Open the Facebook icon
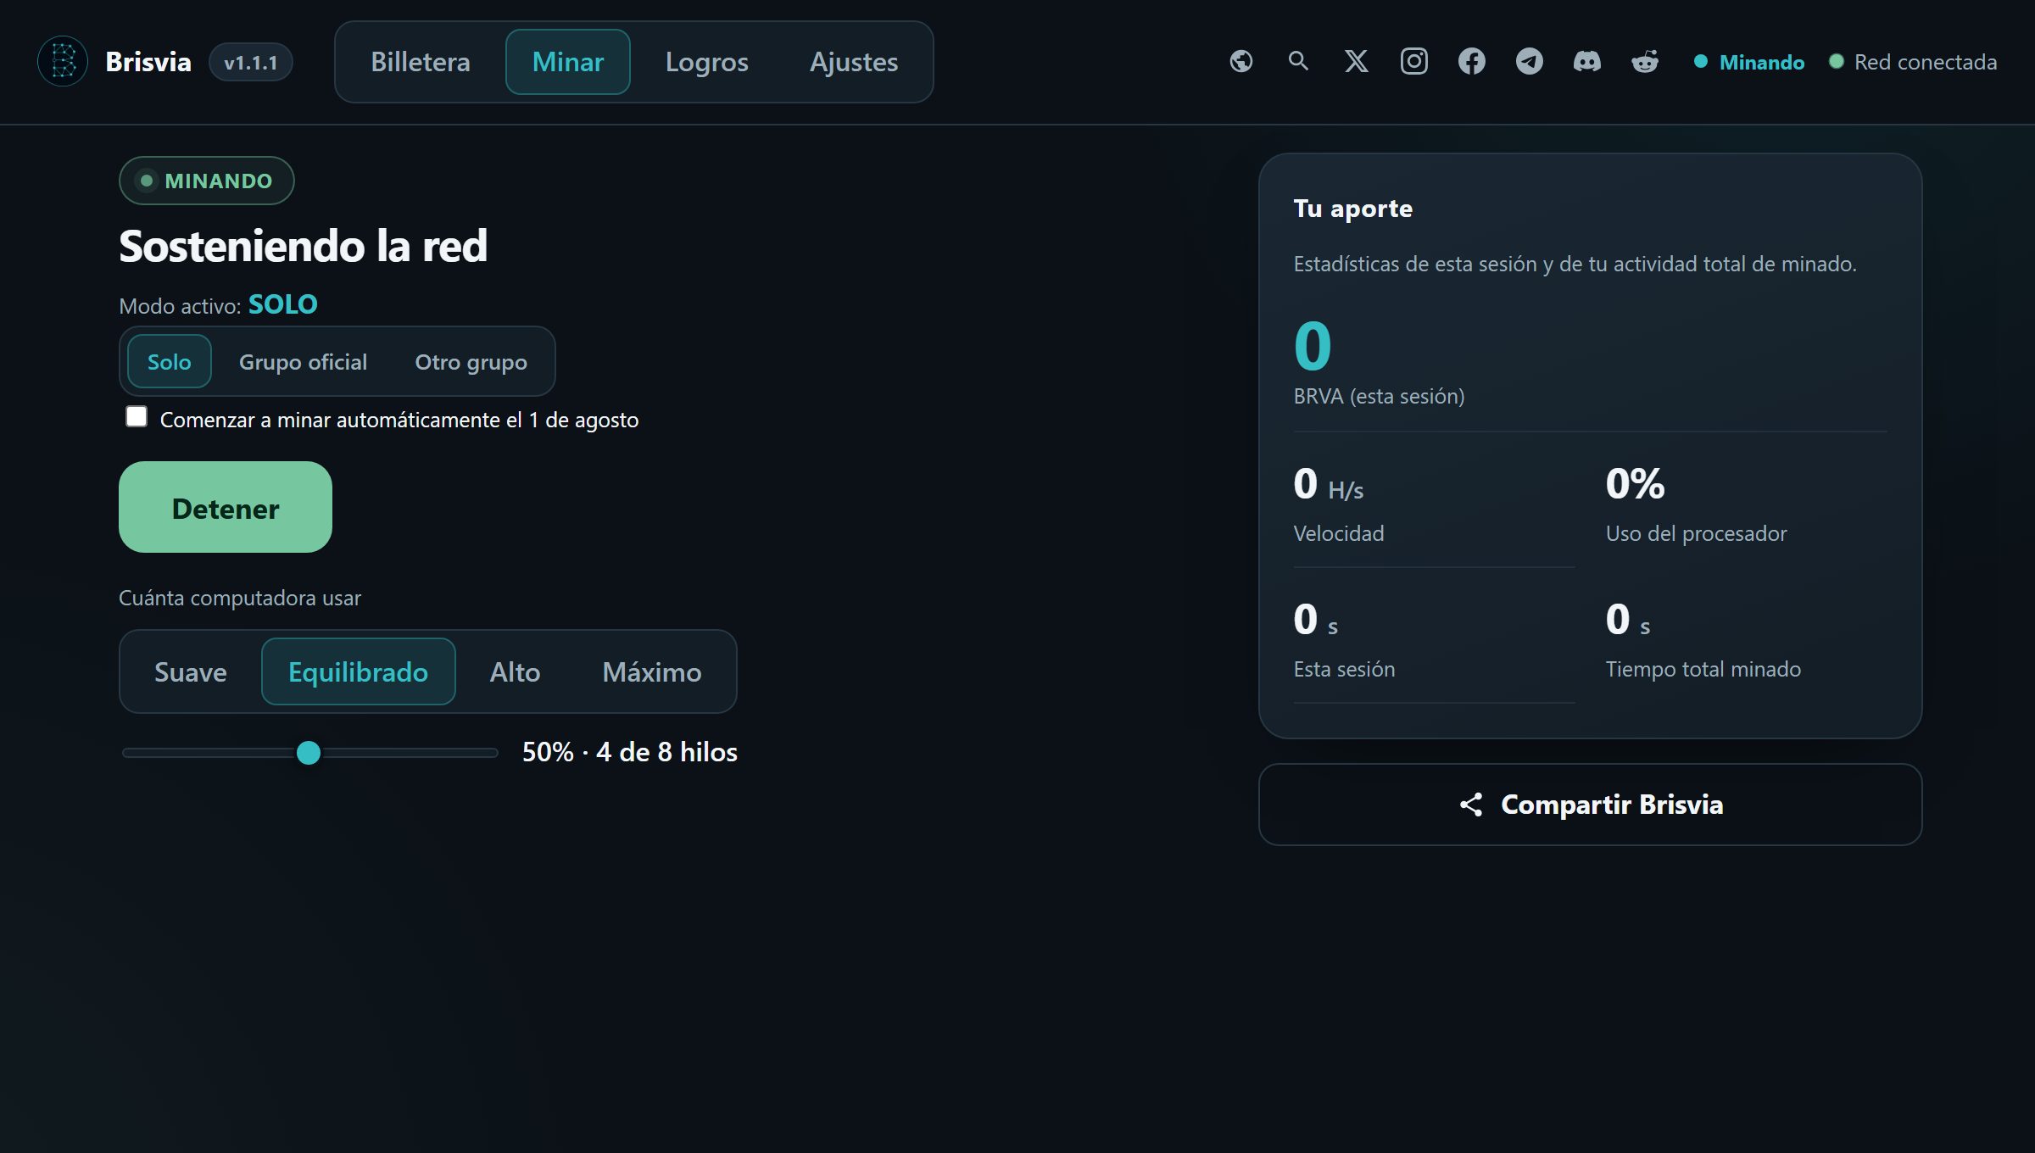Image resolution: width=2035 pixels, height=1153 pixels. (1471, 61)
